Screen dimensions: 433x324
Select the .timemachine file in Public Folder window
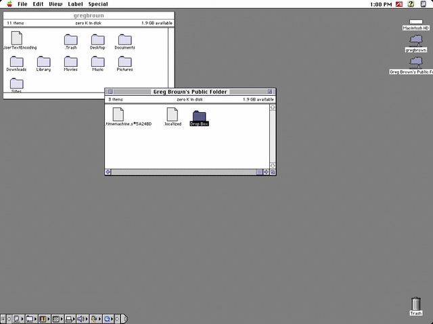pos(118,117)
